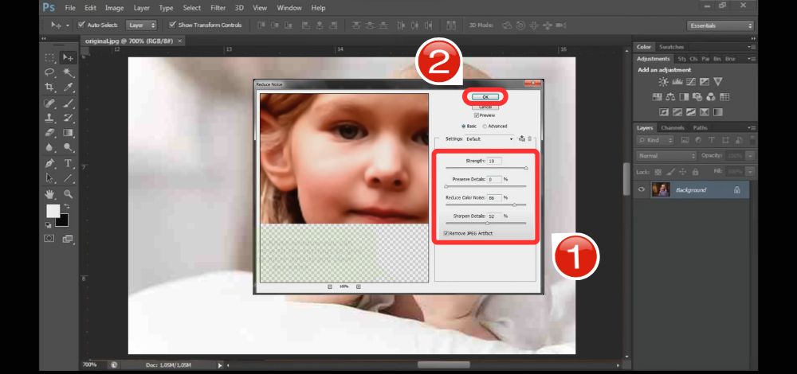
Task: Select the Gradient tool
Action: coord(68,132)
